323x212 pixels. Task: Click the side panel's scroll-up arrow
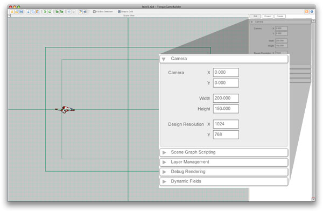pos(313,21)
